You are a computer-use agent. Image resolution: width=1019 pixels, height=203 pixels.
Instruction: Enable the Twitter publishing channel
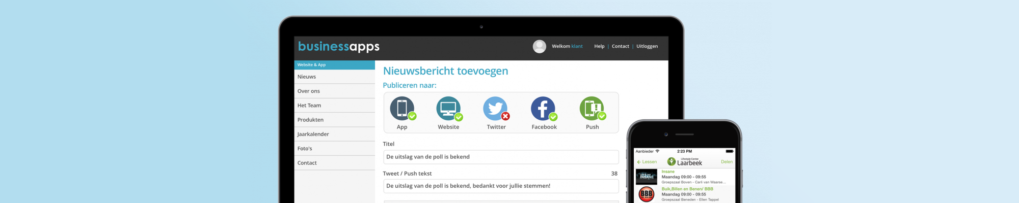[x=496, y=109]
